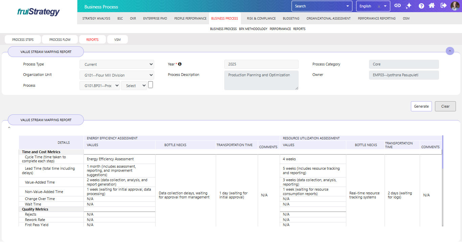Viewport: 462px width, 247px height.
Task: Collapse the report table using small caret
Action: [9, 128]
